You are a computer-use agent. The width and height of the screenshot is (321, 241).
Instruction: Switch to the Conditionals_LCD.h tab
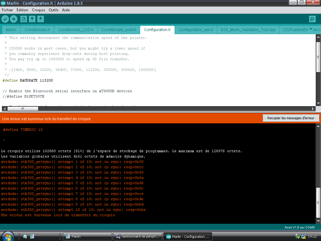tap(76, 30)
